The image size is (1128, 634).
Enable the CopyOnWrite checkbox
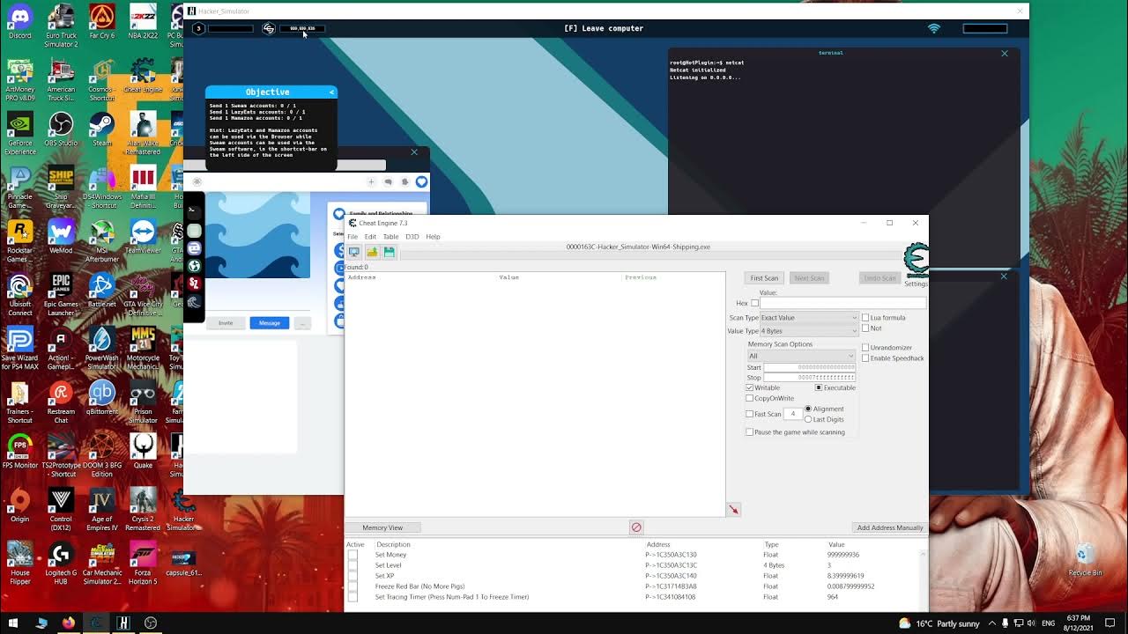(x=749, y=398)
